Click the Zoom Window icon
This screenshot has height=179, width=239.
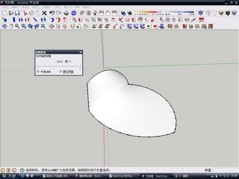click(x=24, y=26)
